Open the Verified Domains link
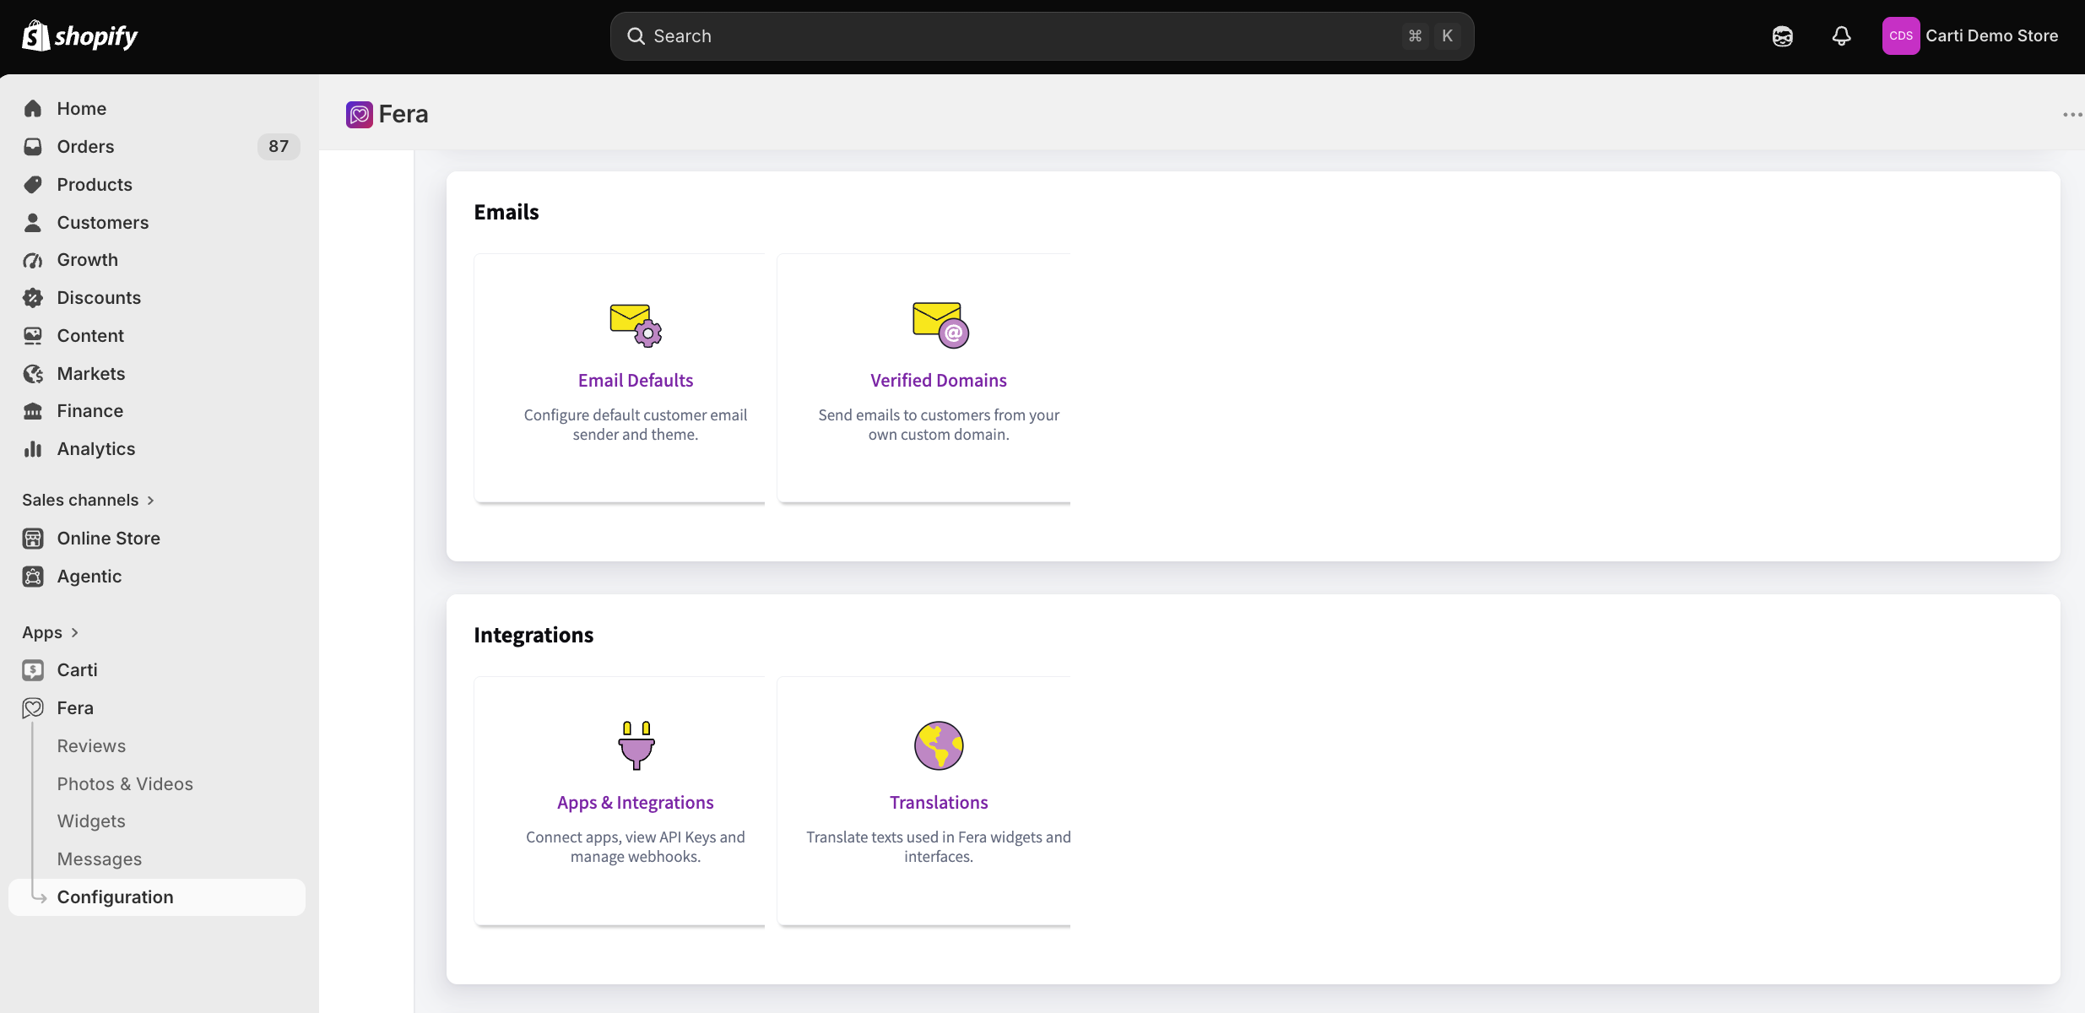 tap(939, 381)
